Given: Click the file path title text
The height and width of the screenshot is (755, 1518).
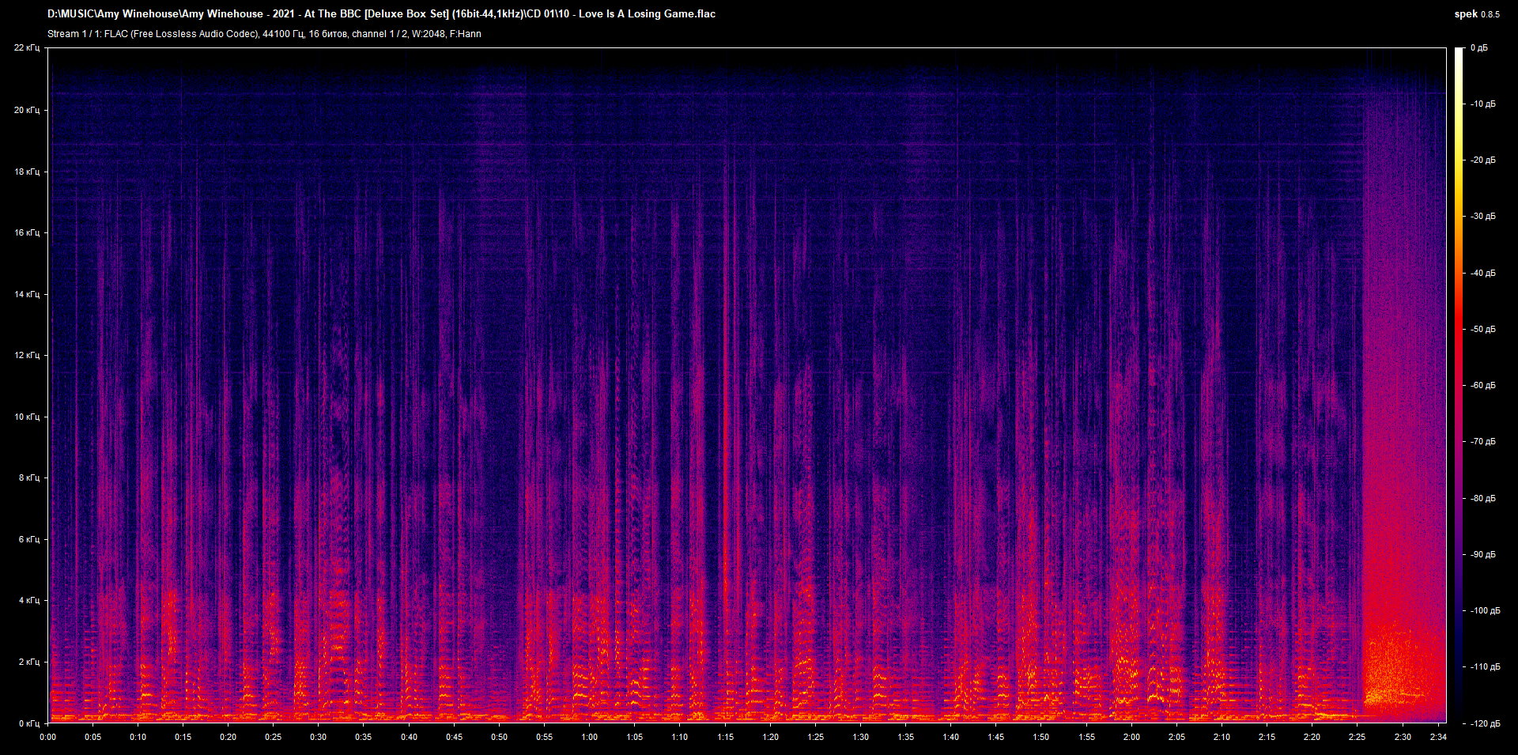Looking at the screenshot, I should pyautogui.click(x=381, y=14).
